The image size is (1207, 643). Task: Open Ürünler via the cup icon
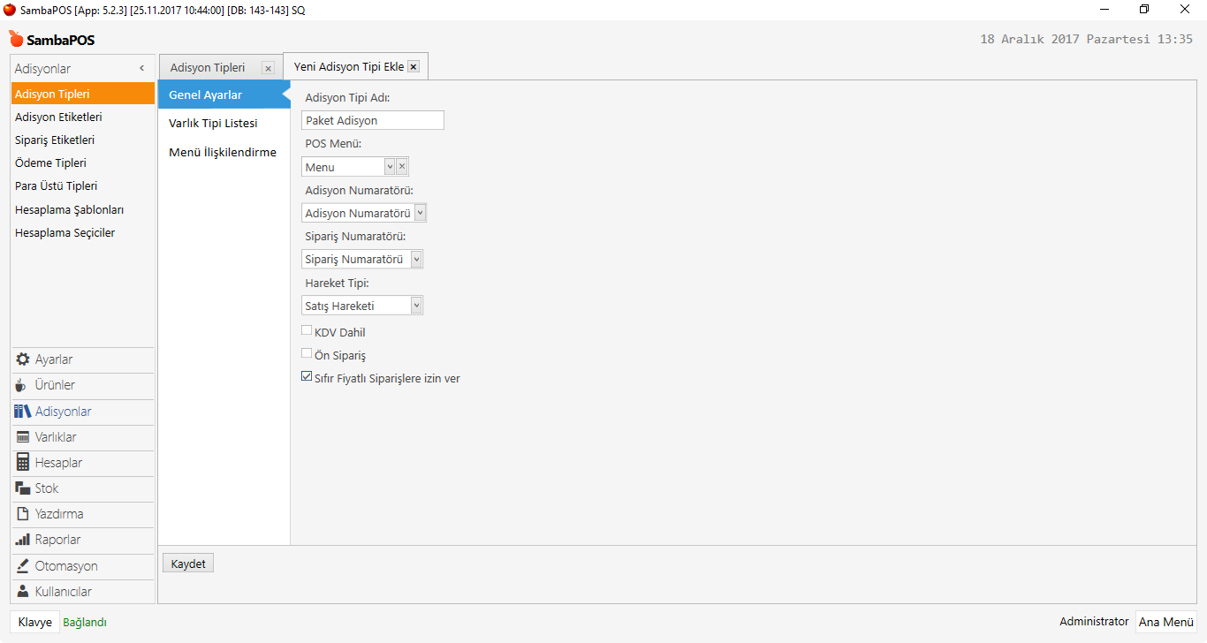coord(22,385)
